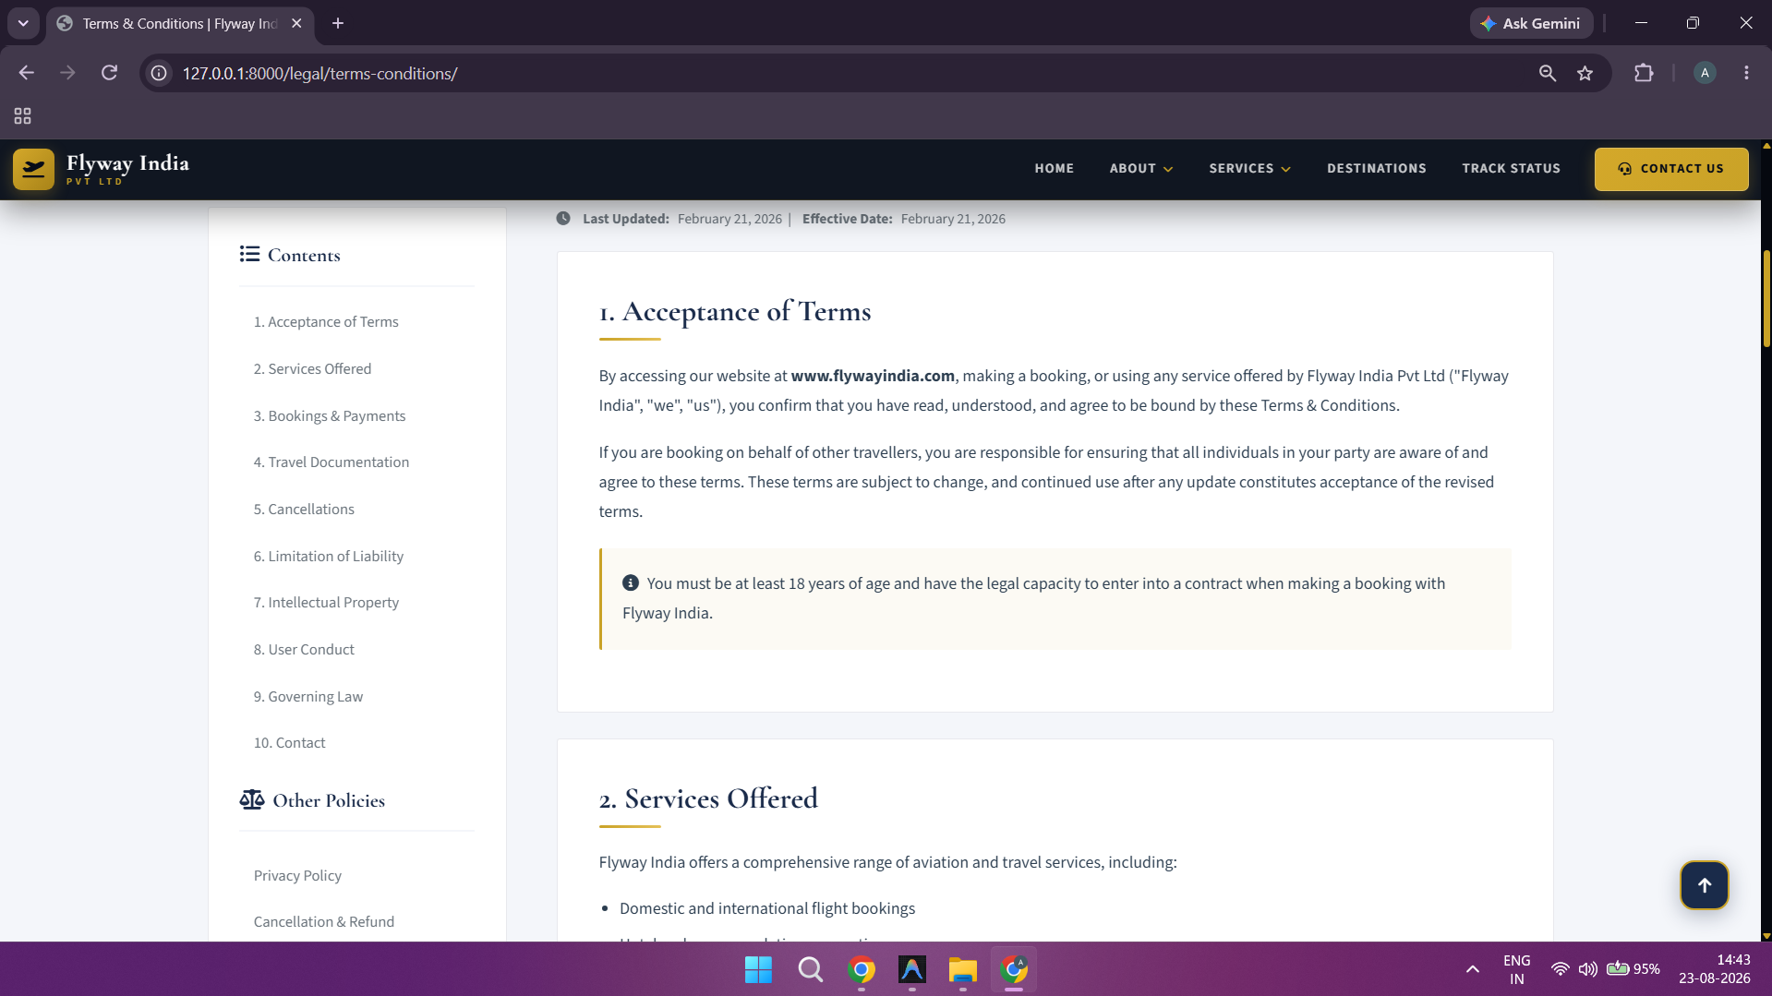Image resolution: width=1772 pixels, height=996 pixels.
Task: Open a new browser tab
Action: pos(338,23)
